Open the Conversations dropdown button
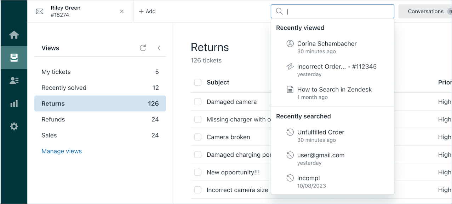 point(425,11)
